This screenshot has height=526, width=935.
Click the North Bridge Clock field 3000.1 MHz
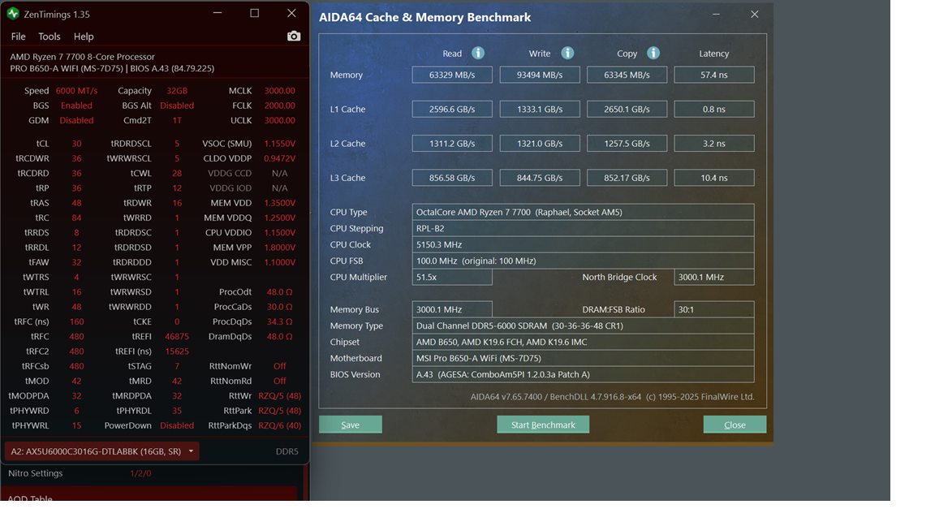tap(713, 277)
